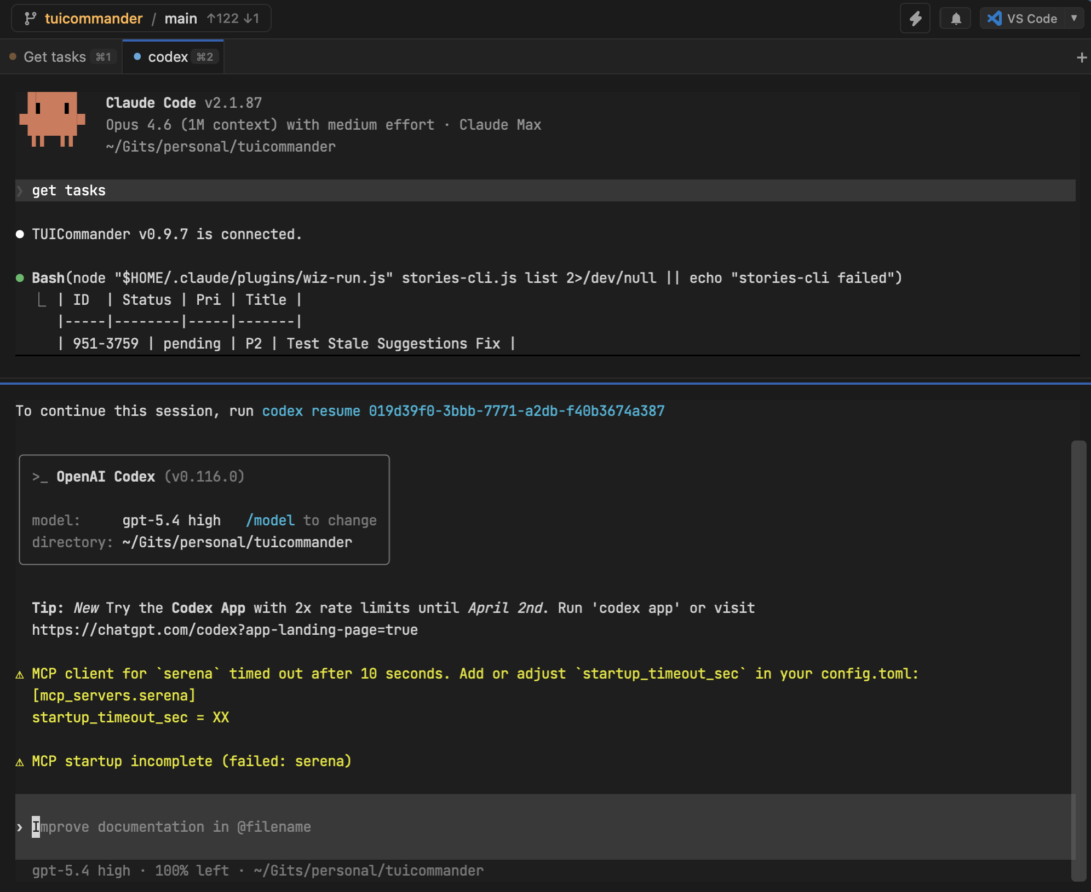Click the main branch name in the header
This screenshot has height=892, width=1091.
click(181, 18)
